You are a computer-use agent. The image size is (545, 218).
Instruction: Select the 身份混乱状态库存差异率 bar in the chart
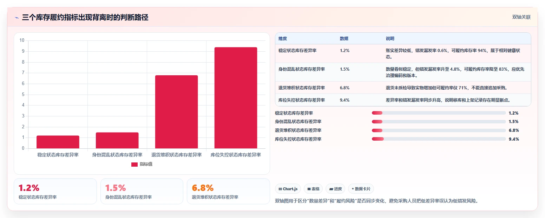click(x=117, y=140)
